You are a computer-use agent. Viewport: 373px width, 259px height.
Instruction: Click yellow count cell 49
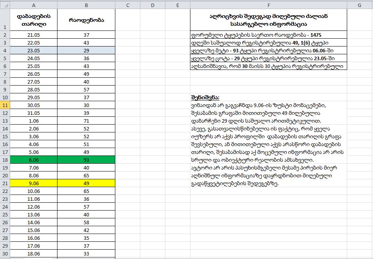pos(86,183)
